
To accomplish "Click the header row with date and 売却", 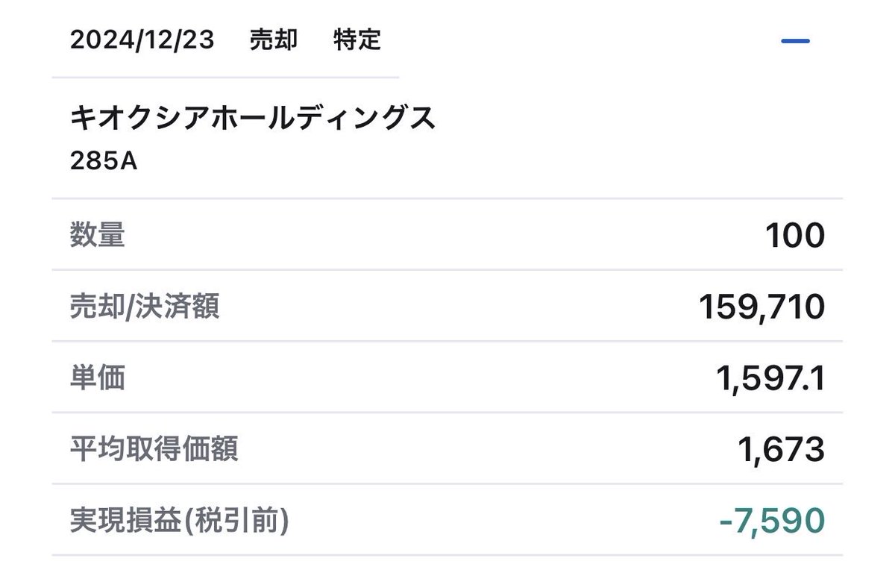I will [447, 40].
